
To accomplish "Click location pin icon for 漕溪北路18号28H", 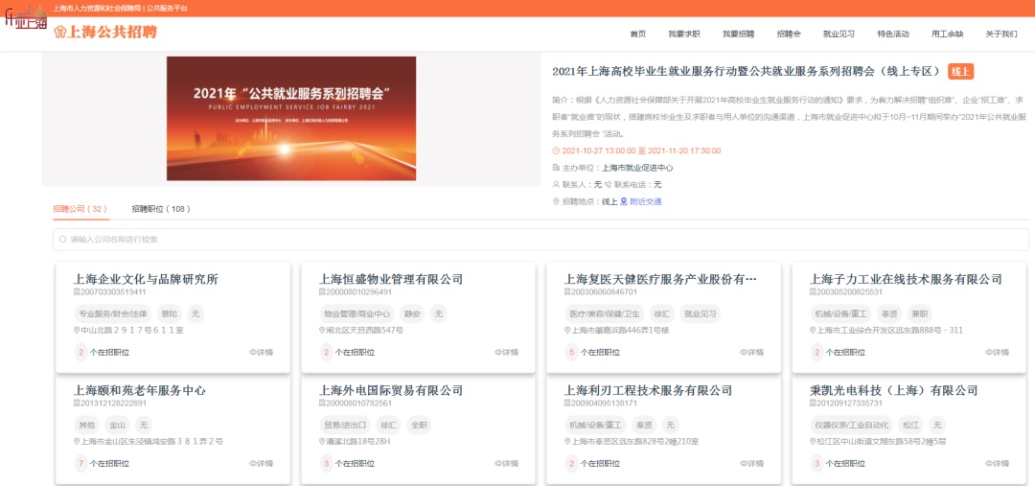I will click(322, 441).
